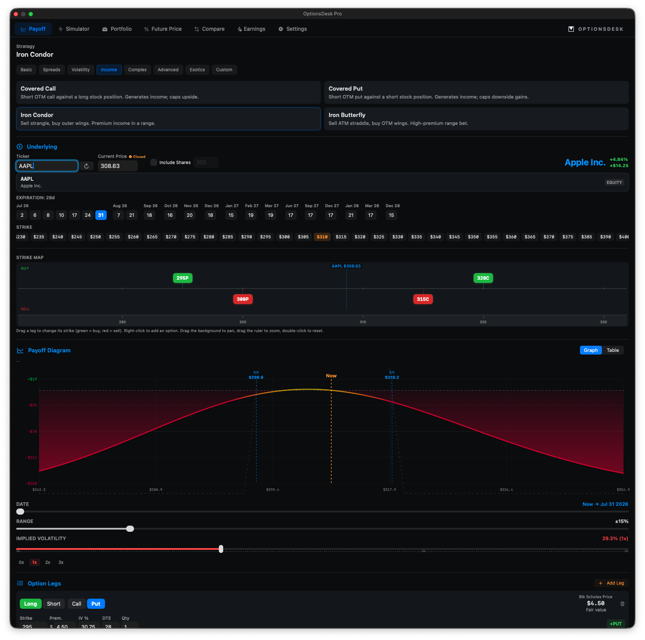
Task: Choose the Covered Call strategy card
Action: click(x=168, y=92)
